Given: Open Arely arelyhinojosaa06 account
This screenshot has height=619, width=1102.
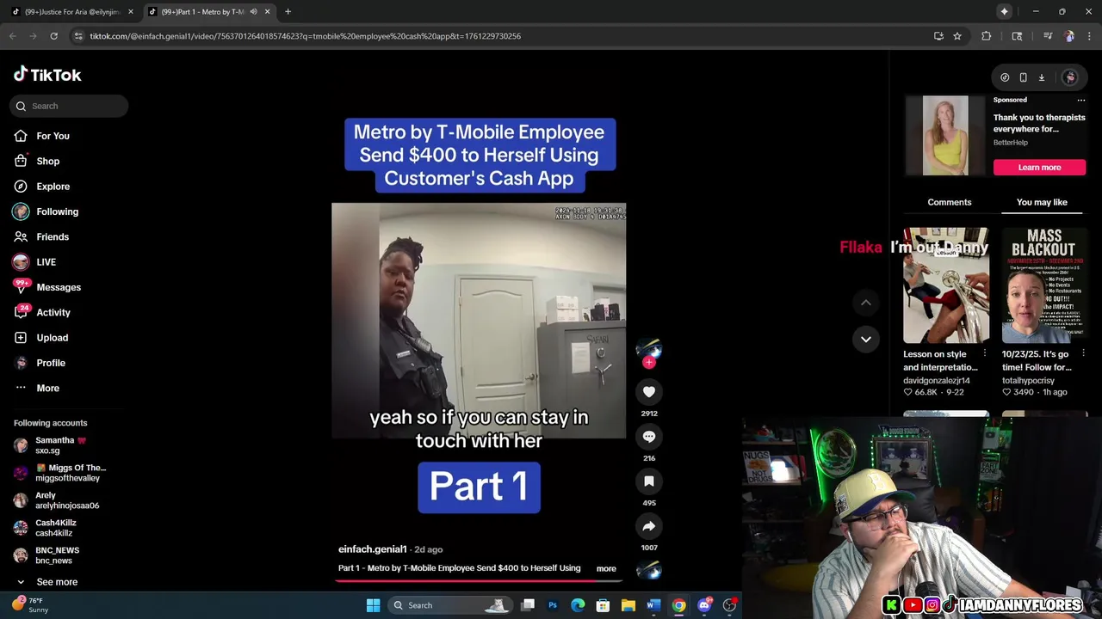Looking at the screenshot, I should coord(56,500).
